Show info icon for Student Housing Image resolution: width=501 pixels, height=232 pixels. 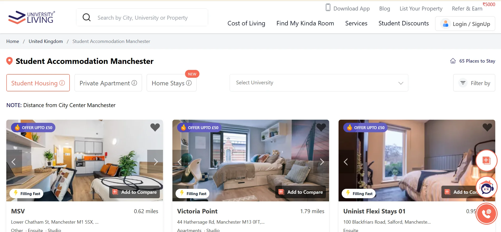click(x=62, y=83)
